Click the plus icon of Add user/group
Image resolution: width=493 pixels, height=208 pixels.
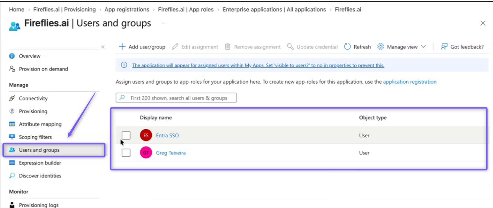pyautogui.click(x=122, y=47)
